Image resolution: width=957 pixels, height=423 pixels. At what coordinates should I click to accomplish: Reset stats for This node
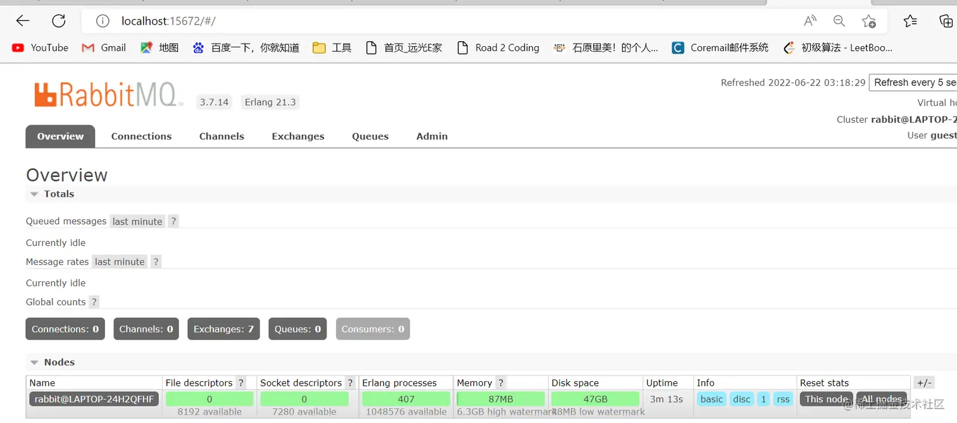click(827, 399)
